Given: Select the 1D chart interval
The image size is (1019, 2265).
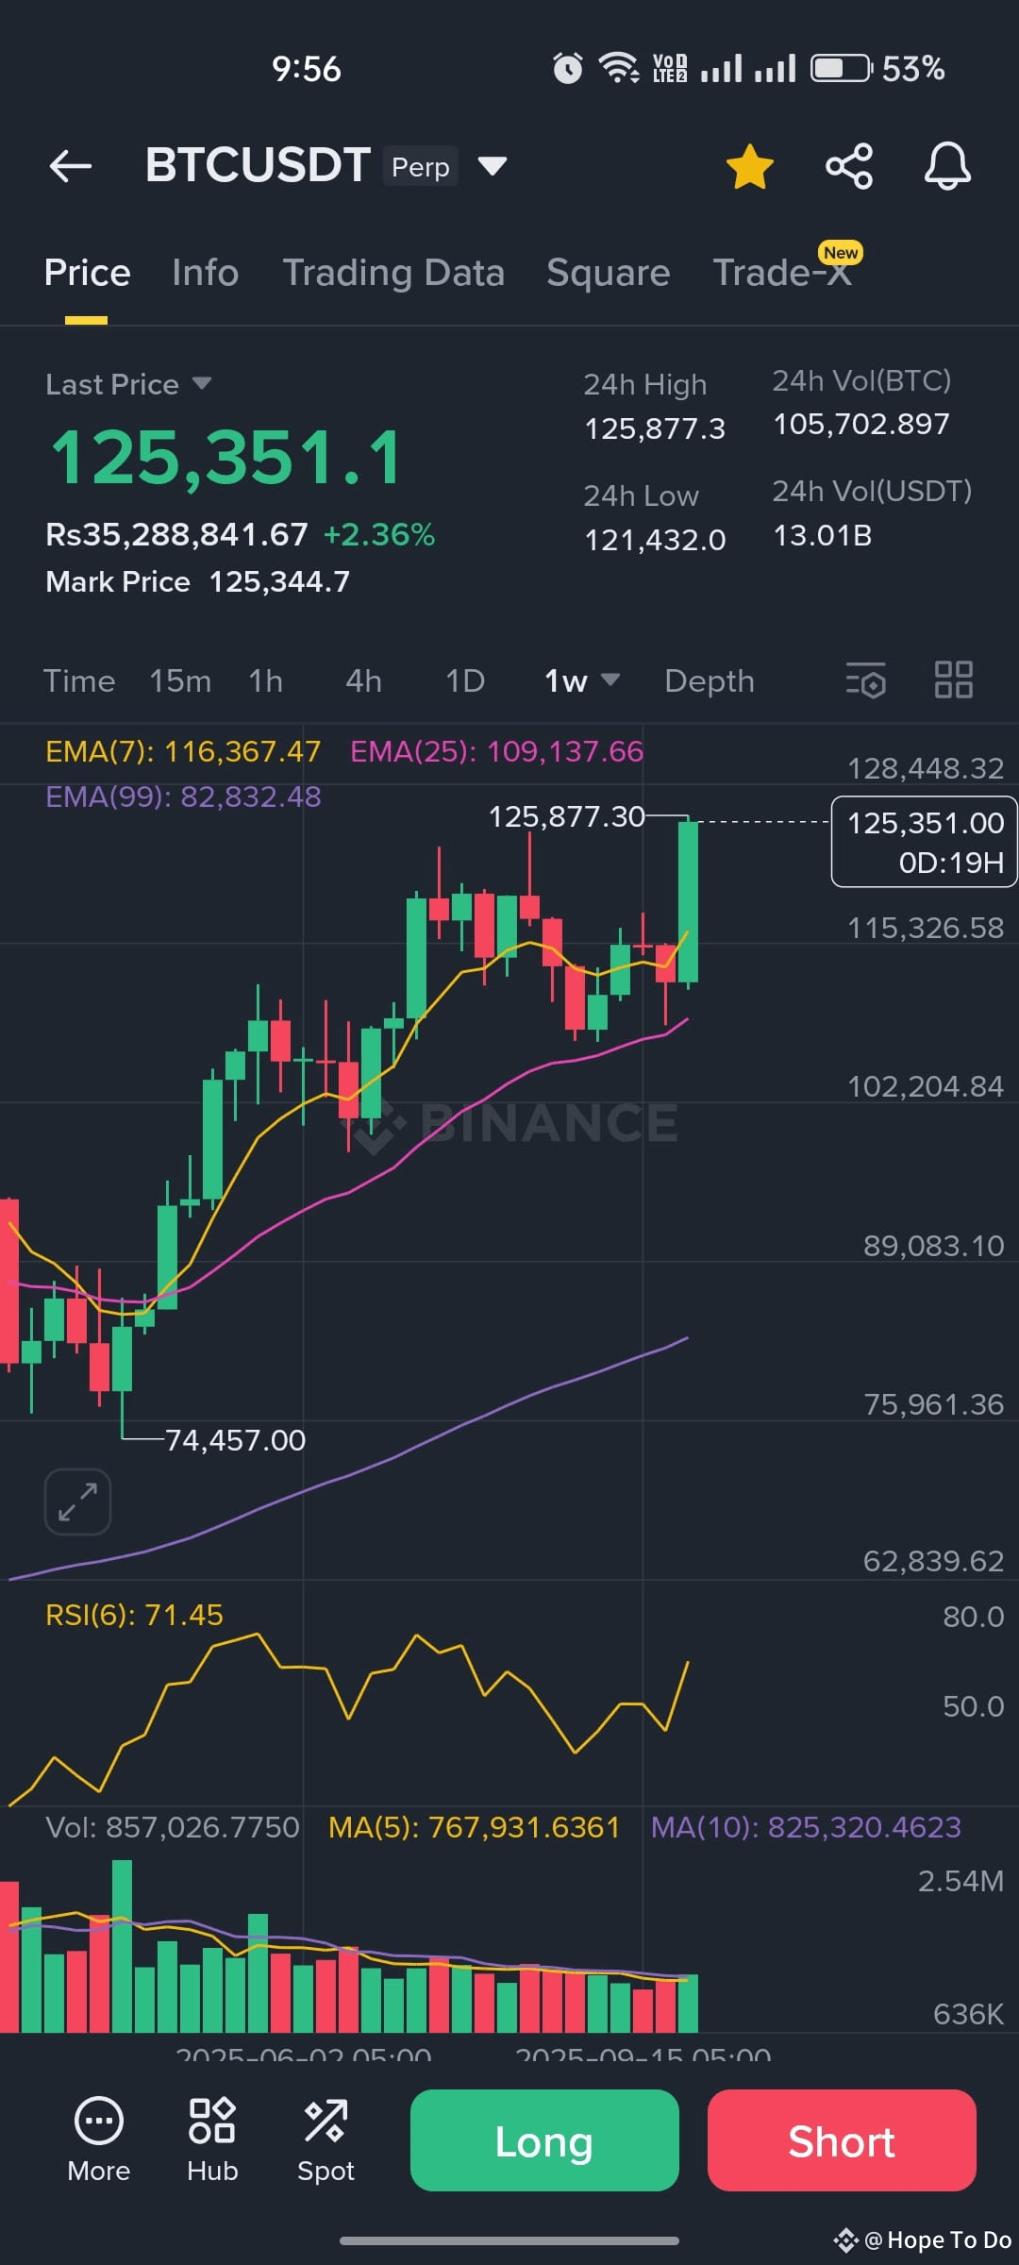Looking at the screenshot, I should (465, 680).
